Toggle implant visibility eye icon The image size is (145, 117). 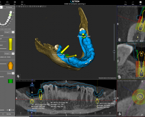pos(13,32)
